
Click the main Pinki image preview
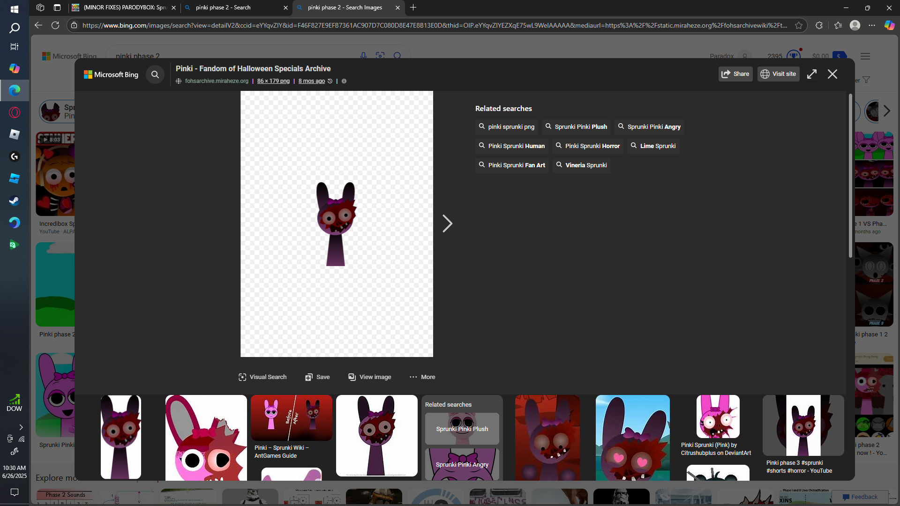(x=337, y=224)
